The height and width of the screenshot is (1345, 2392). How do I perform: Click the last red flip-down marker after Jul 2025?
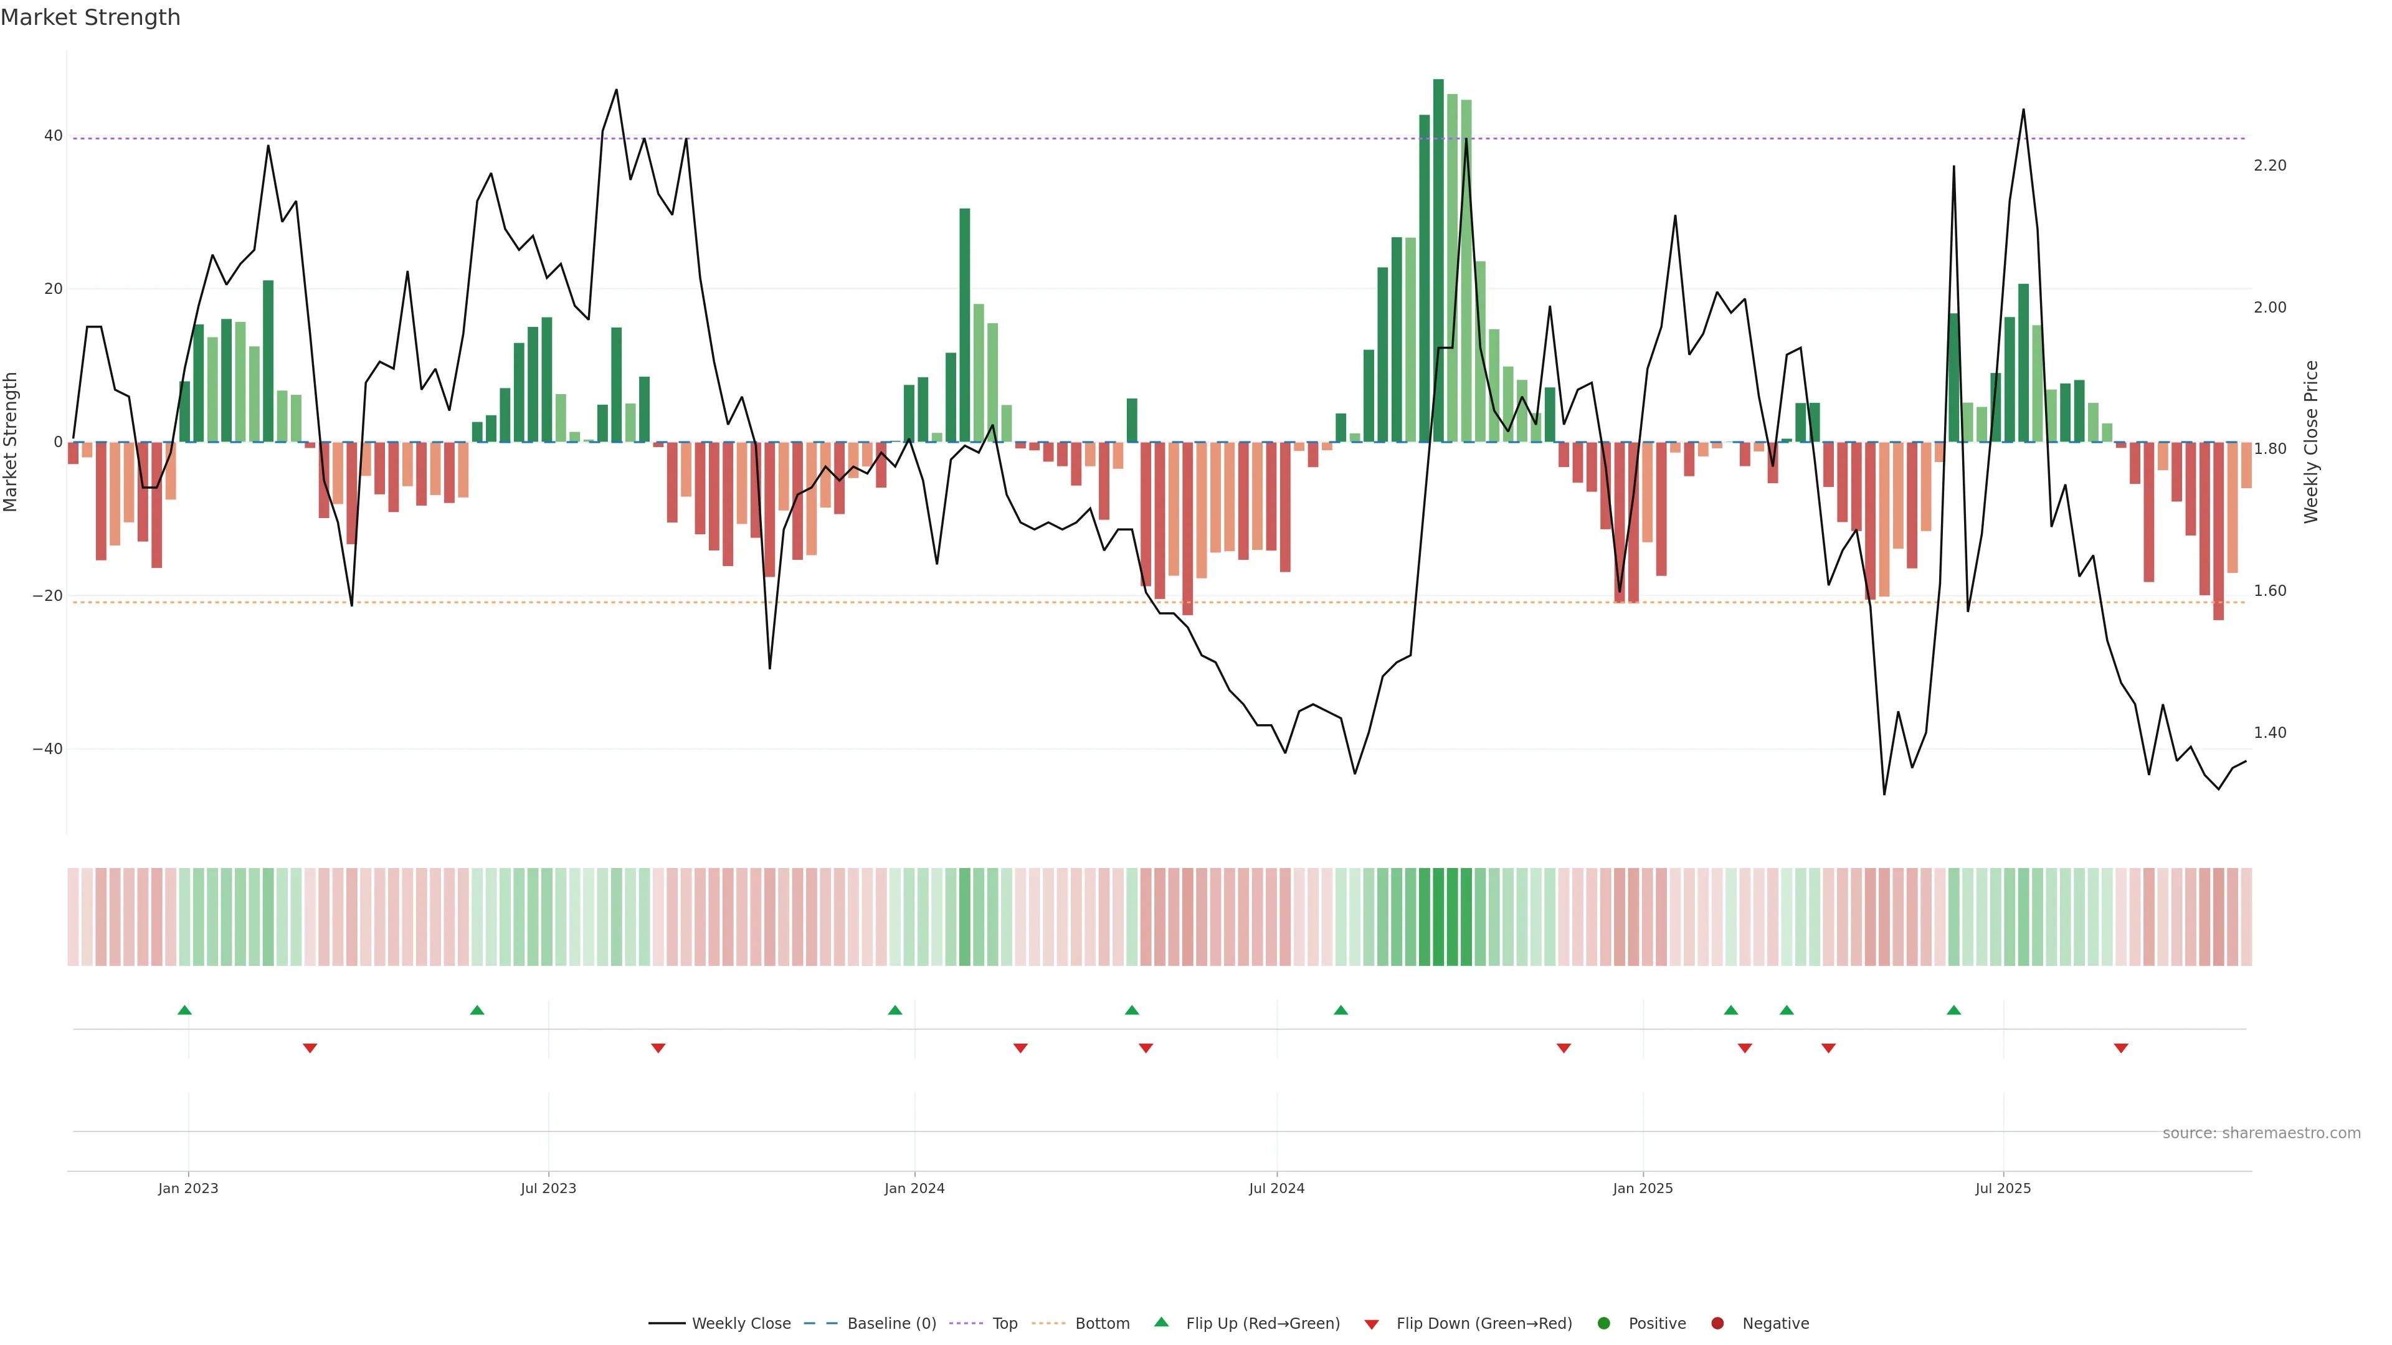click(2121, 1048)
